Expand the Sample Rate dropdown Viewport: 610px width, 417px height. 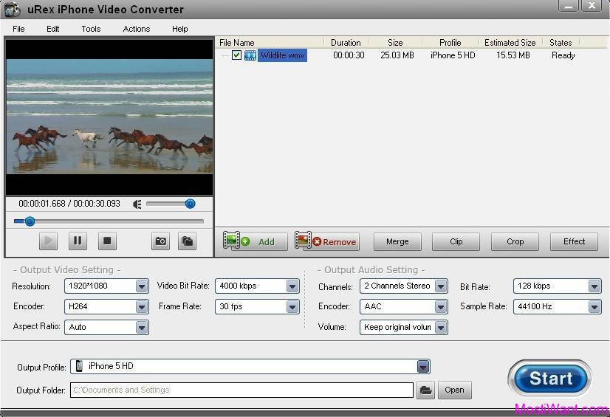click(594, 307)
